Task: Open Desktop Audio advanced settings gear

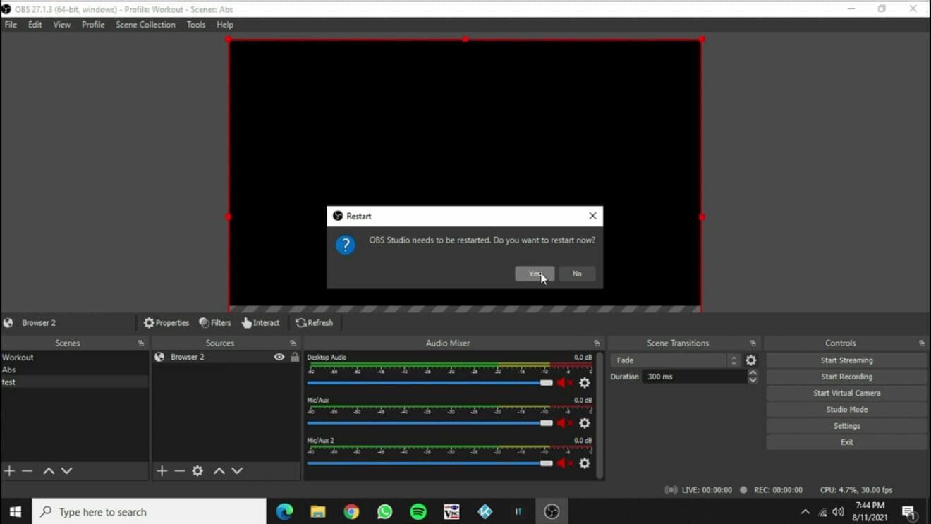Action: tap(584, 383)
